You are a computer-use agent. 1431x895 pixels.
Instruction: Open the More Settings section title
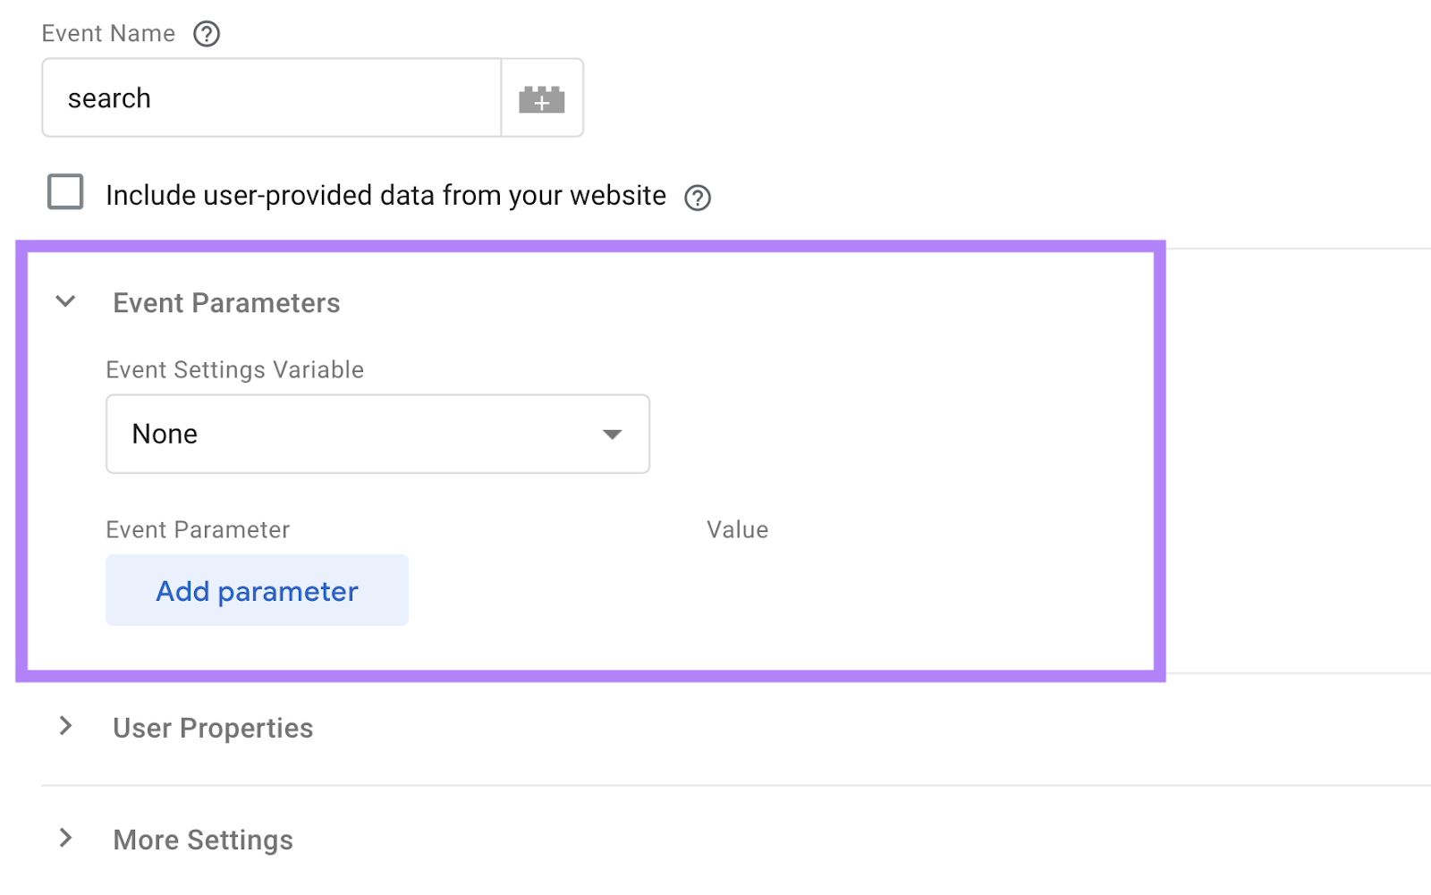click(203, 840)
